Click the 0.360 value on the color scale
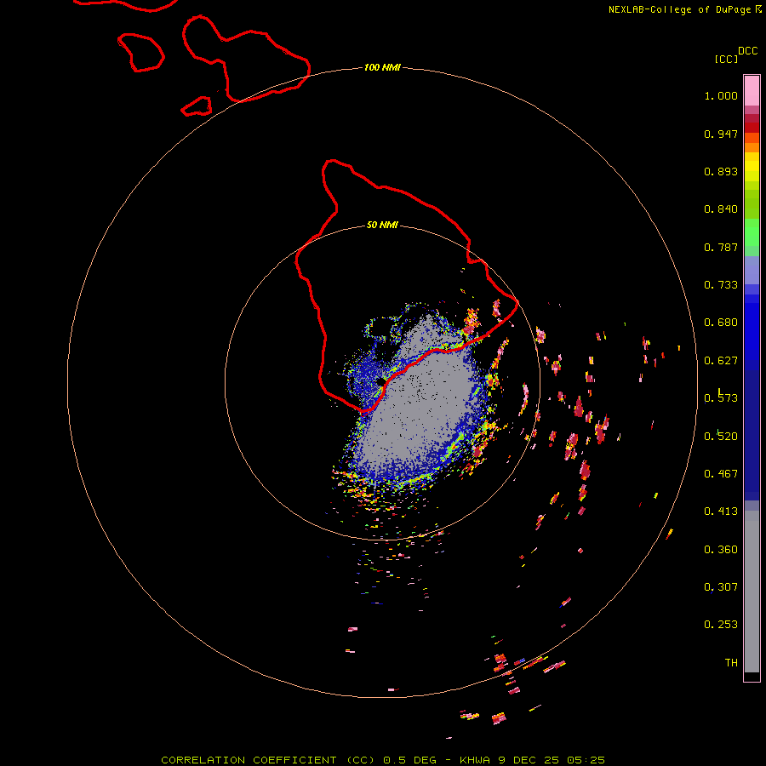The height and width of the screenshot is (766, 766). (721, 550)
